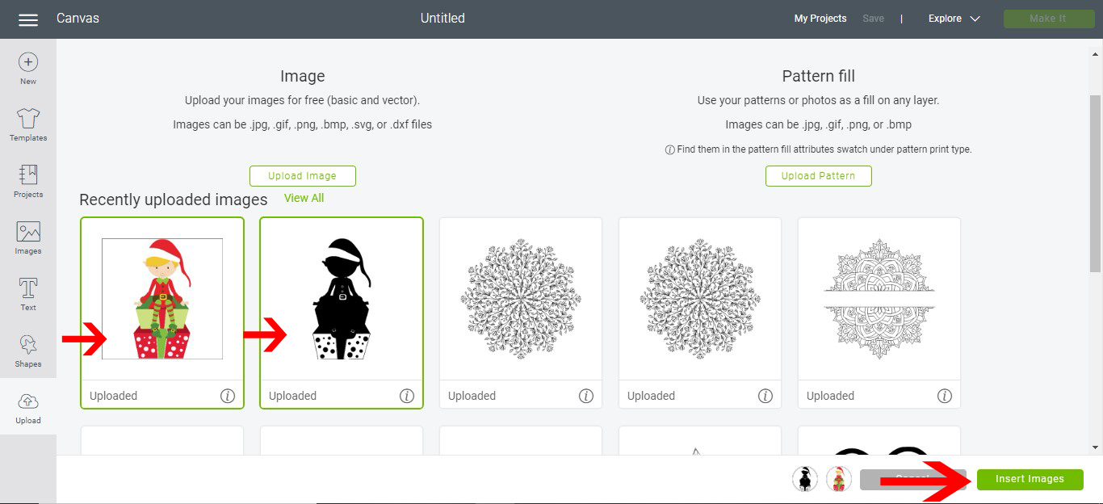This screenshot has height=504, width=1103.
Task: Open the Shapes panel
Action: coord(28,351)
